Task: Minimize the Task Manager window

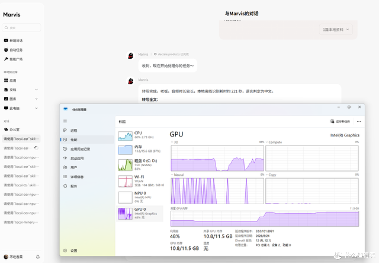Action: pyautogui.click(x=339, y=107)
